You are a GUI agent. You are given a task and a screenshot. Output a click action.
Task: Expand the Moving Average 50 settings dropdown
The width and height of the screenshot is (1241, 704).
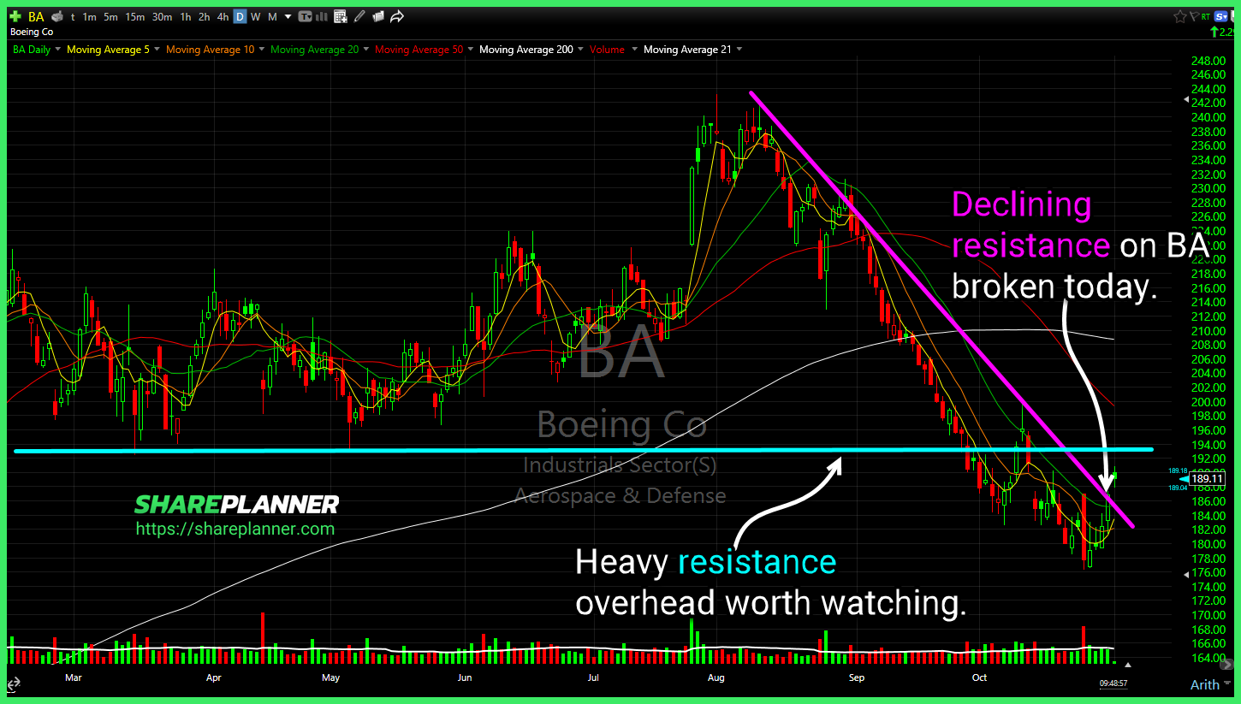pyautogui.click(x=470, y=49)
